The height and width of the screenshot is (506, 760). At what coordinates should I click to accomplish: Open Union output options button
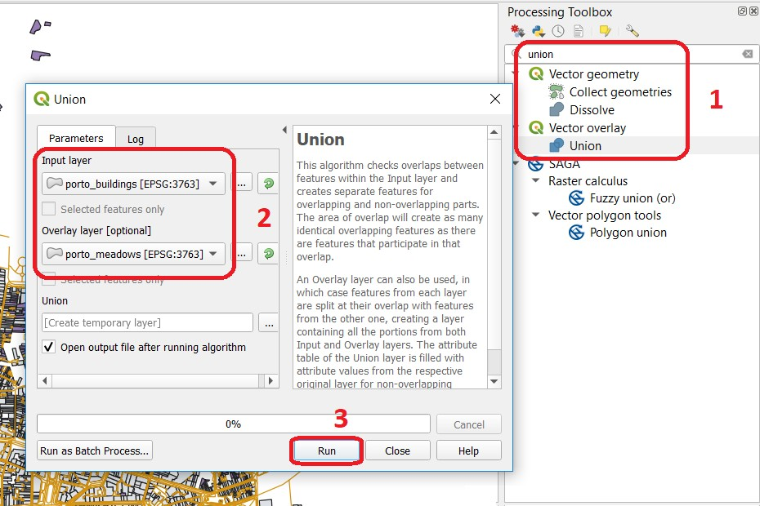269,323
